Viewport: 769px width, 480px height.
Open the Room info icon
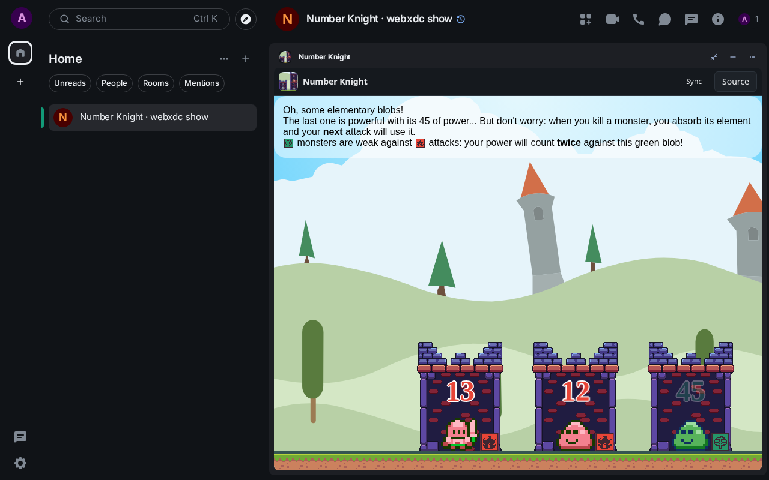[718, 19]
